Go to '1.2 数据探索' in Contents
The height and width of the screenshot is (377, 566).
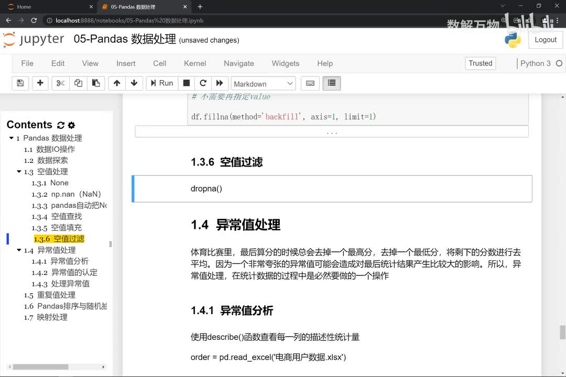[46, 161]
